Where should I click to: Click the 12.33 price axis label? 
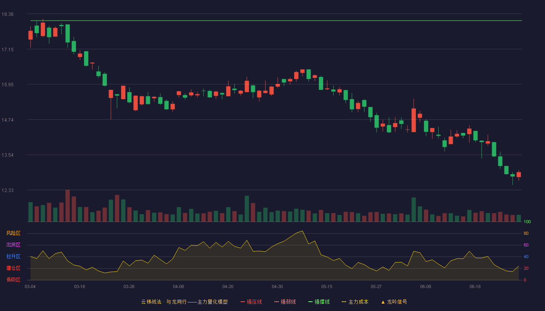coord(7,190)
